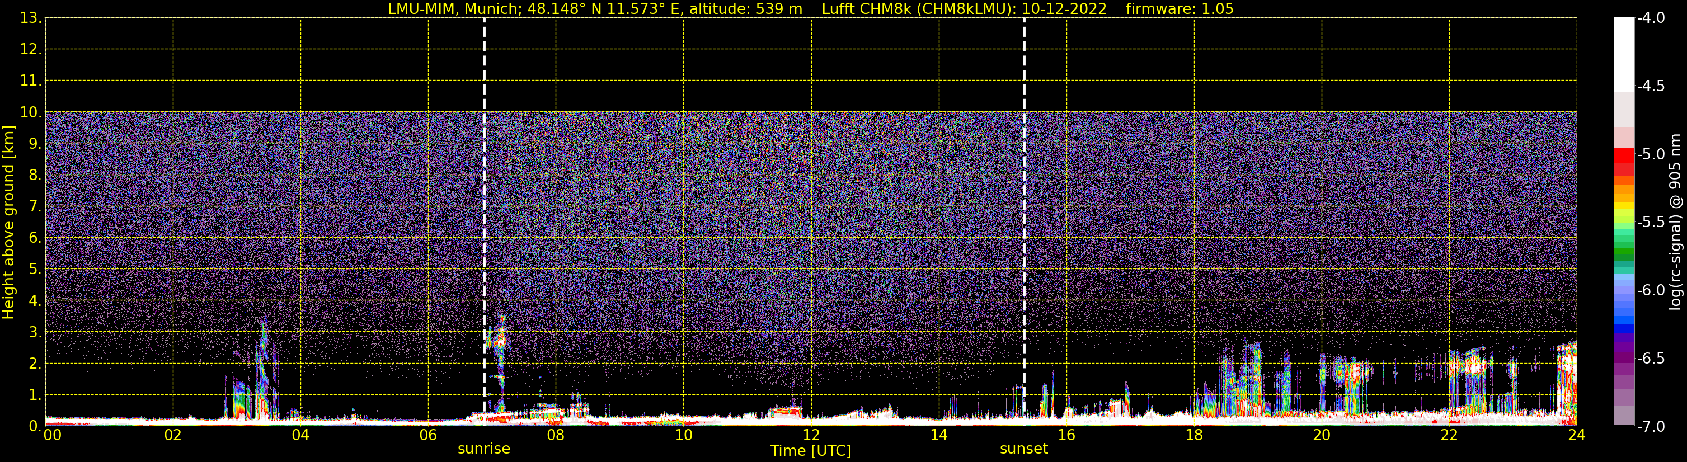Click the 'sunrise' label below the time axis

pyautogui.click(x=484, y=449)
